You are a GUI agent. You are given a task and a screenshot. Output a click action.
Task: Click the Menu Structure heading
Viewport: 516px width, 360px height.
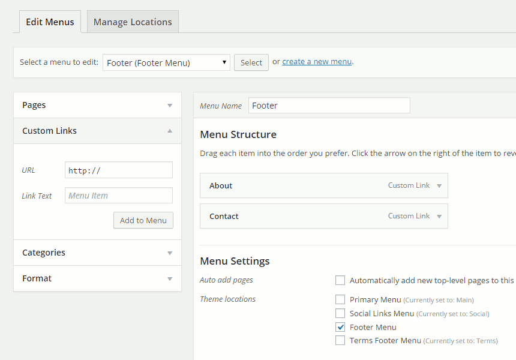click(238, 134)
